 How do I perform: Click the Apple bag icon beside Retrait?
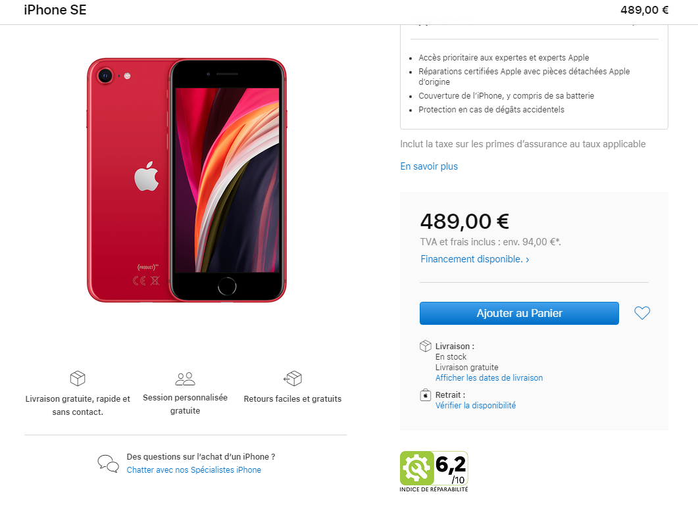click(426, 395)
